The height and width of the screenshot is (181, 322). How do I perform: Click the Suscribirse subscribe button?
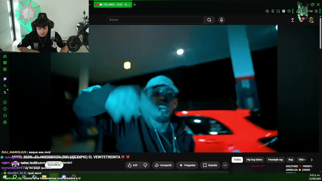(54, 165)
